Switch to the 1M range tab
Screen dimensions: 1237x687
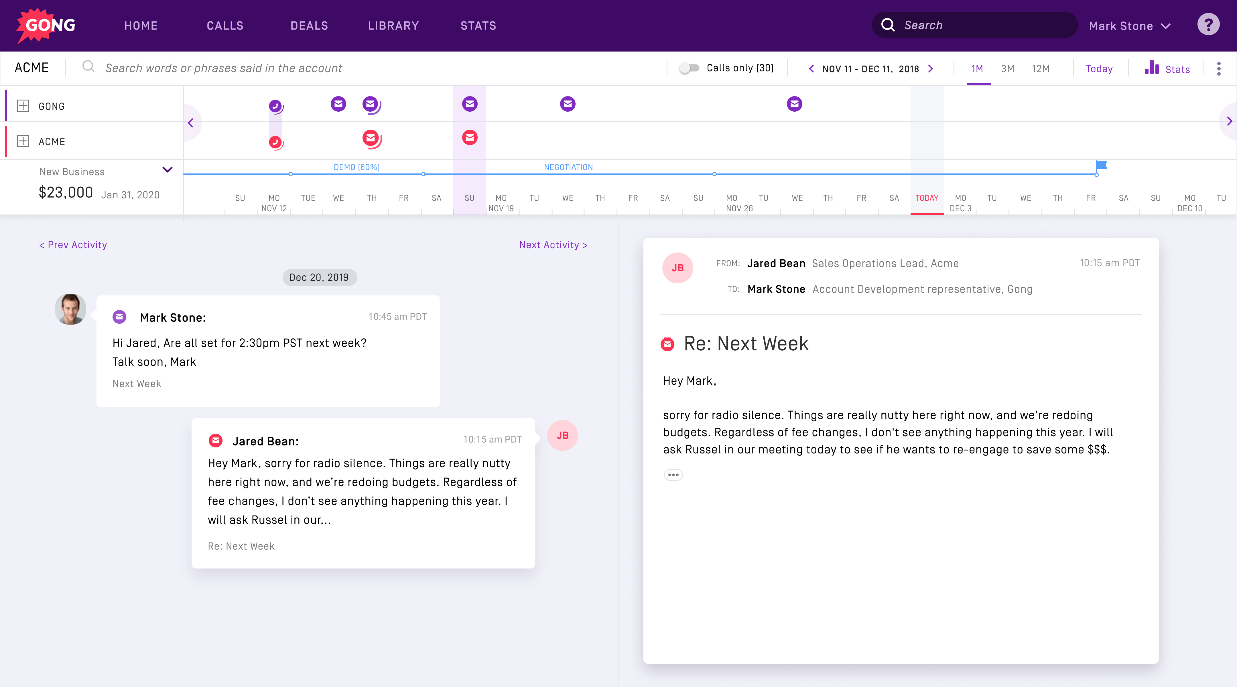coord(978,69)
